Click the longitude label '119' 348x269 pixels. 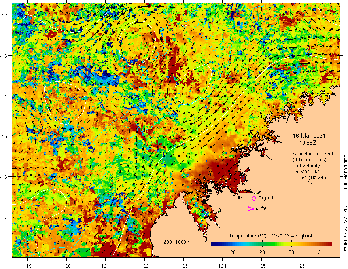(28, 266)
